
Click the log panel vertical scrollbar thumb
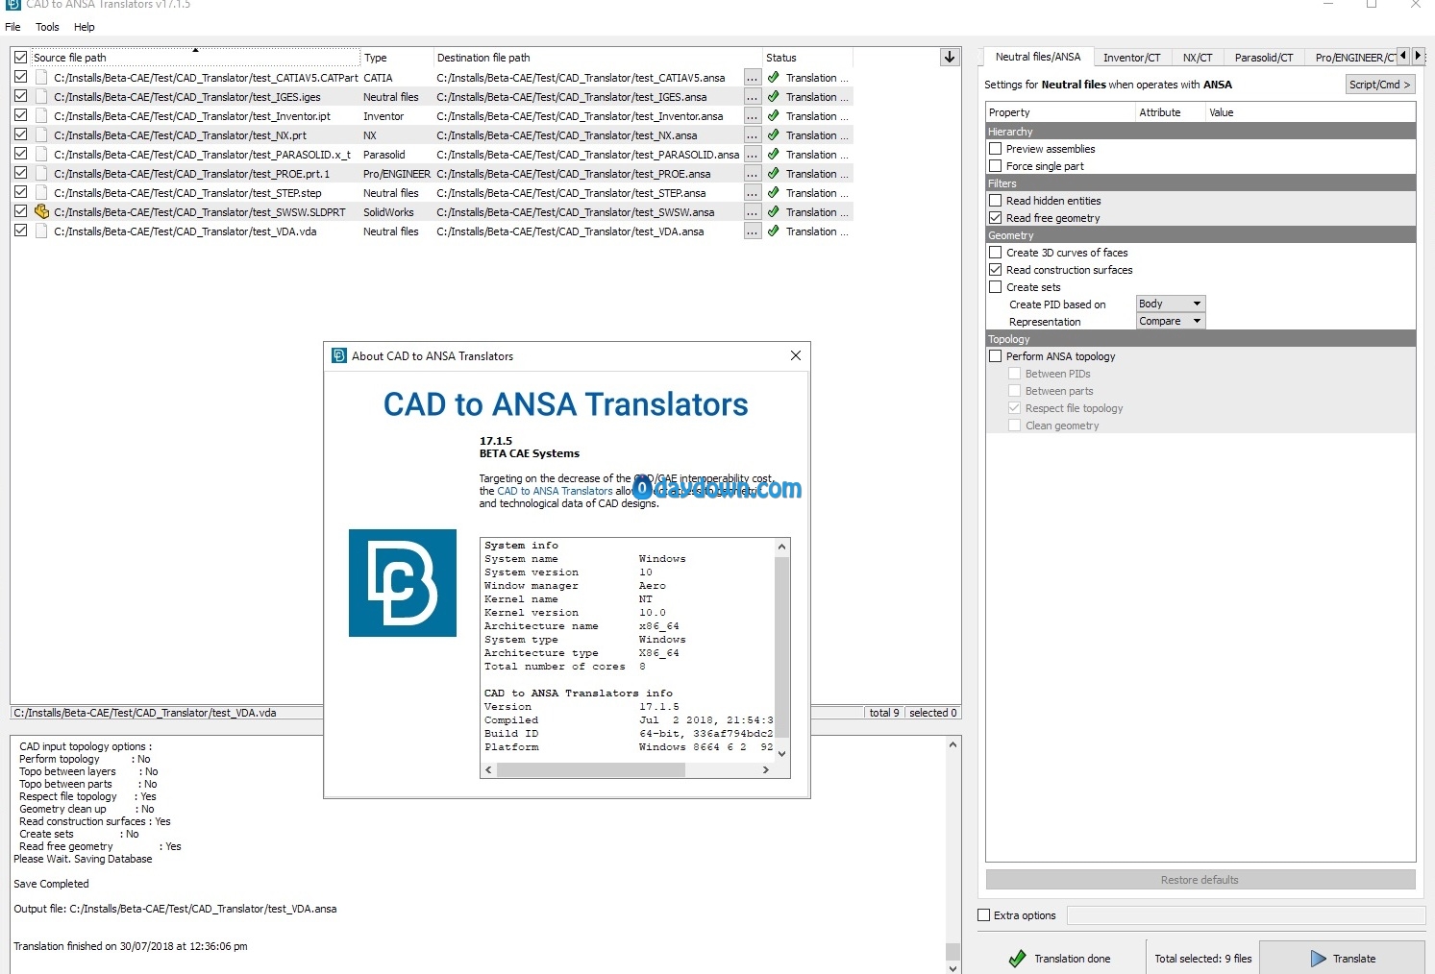953,951
